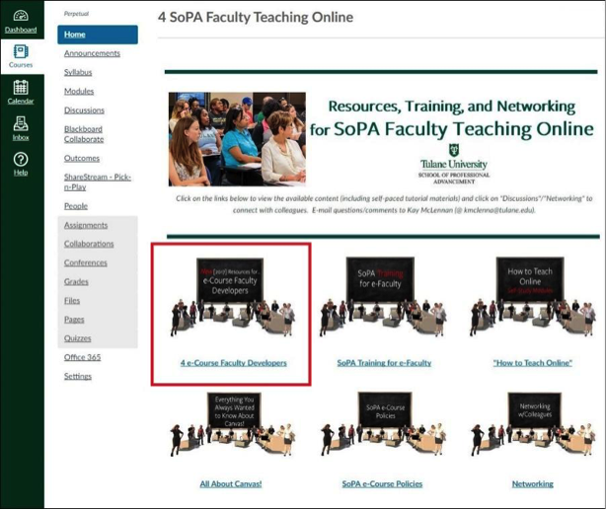Click the e-Course Faculty Developers chalkboard image
Screen dimensions: 606x510
point(233,297)
